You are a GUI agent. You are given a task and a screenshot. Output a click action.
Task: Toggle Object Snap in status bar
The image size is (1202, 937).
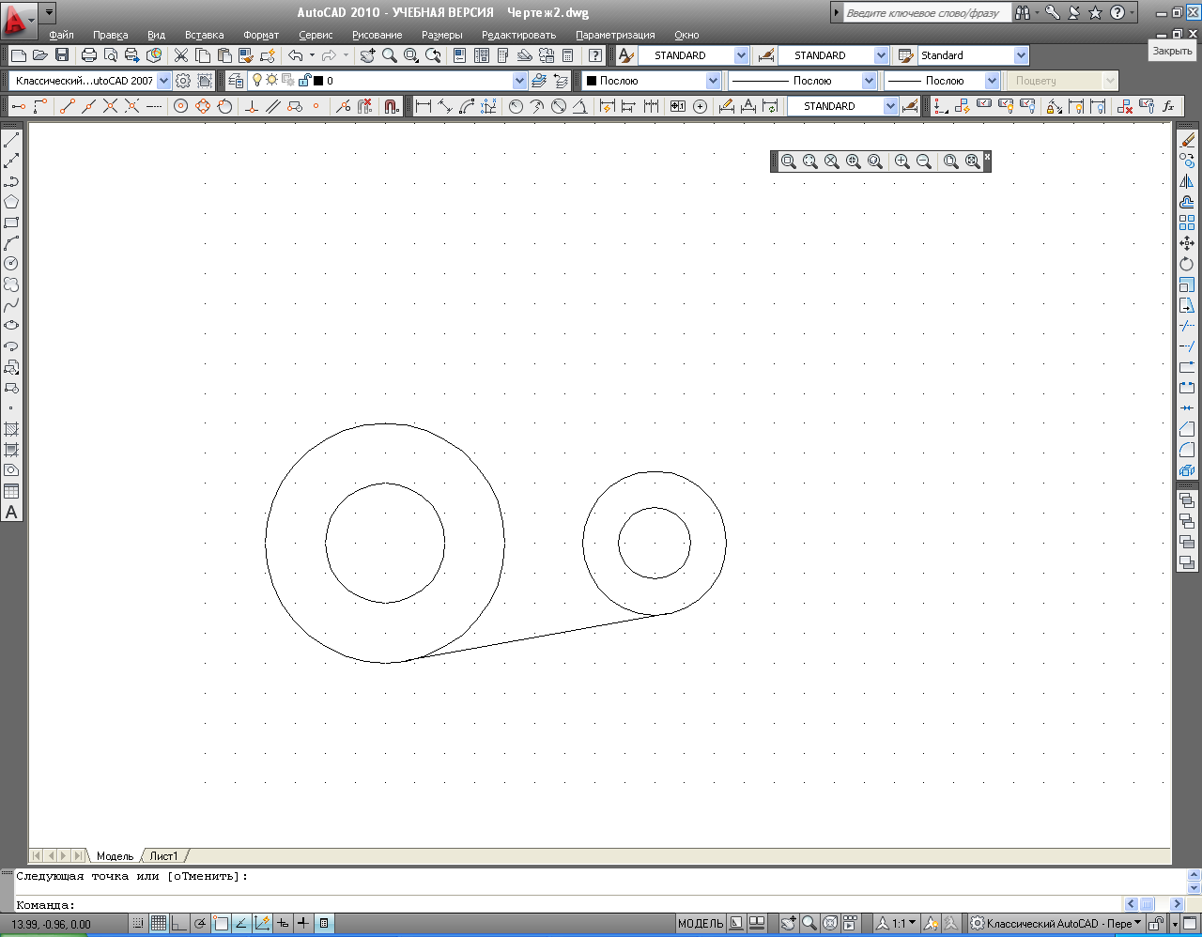tap(221, 924)
